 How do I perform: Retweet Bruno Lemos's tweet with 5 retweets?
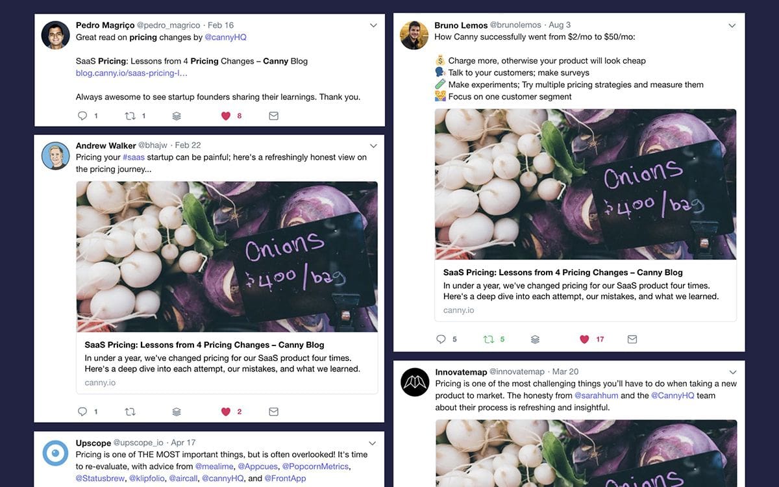(x=489, y=339)
